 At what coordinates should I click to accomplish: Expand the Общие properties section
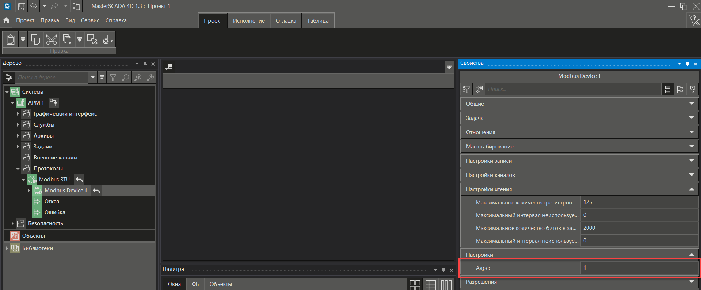tap(579, 104)
